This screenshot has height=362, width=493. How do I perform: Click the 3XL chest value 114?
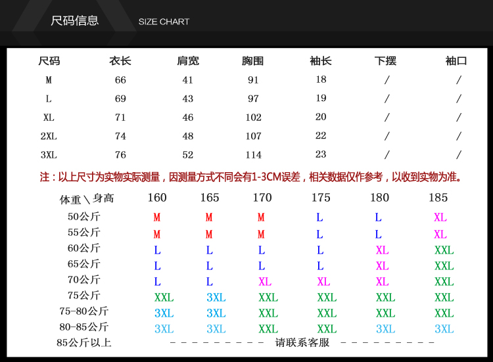[254, 154]
